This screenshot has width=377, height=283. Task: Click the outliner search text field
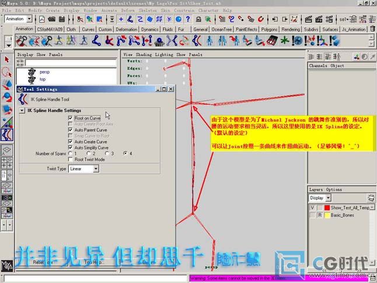[x=71, y=63]
